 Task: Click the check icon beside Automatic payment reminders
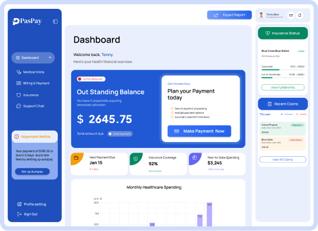(x=172, y=117)
